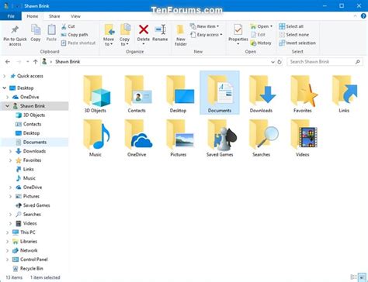Expand Quick access in navigation pane
Image resolution: width=368 pixels, height=282 pixels.
pyautogui.click(x=4, y=76)
